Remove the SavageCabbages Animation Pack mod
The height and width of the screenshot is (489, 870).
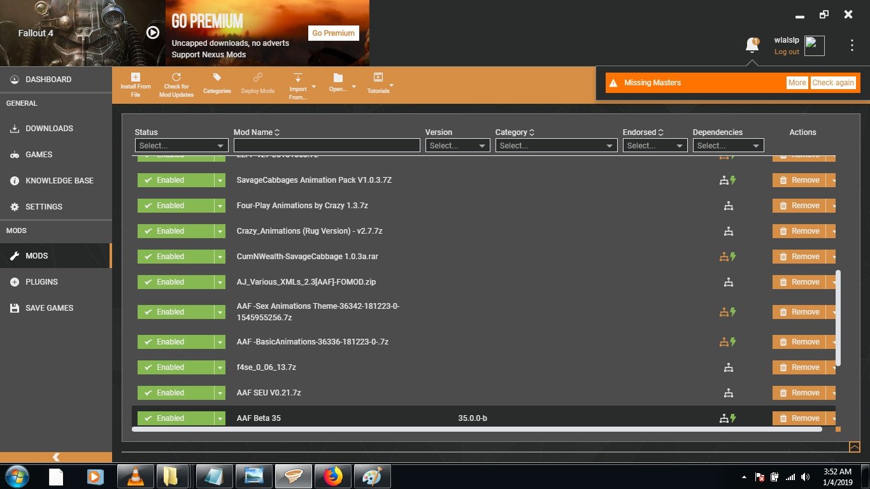pos(799,180)
